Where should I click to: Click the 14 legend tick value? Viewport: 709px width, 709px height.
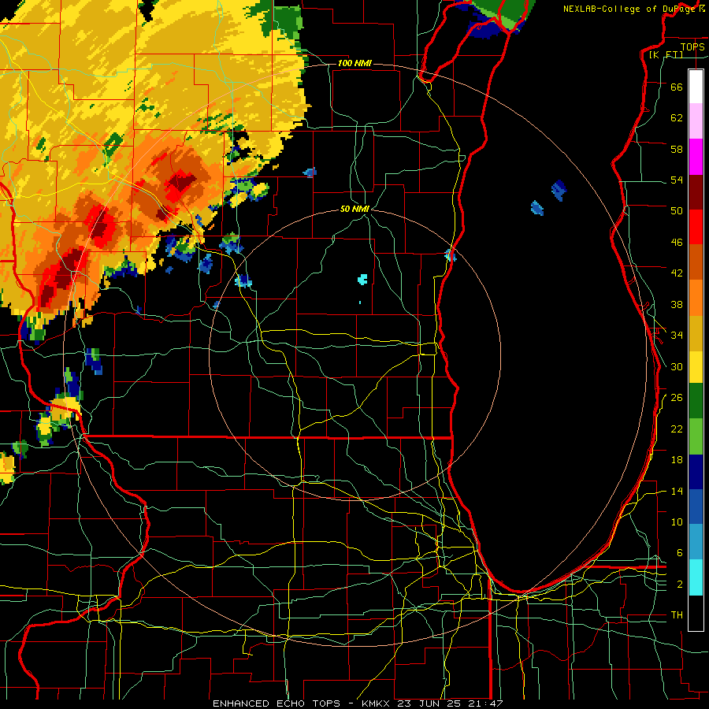point(677,491)
